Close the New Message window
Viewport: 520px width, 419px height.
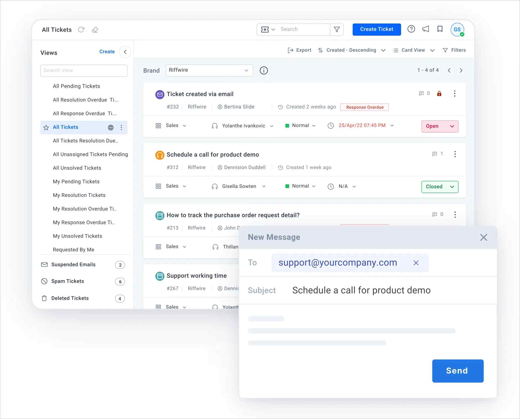(x=484, y=237)
